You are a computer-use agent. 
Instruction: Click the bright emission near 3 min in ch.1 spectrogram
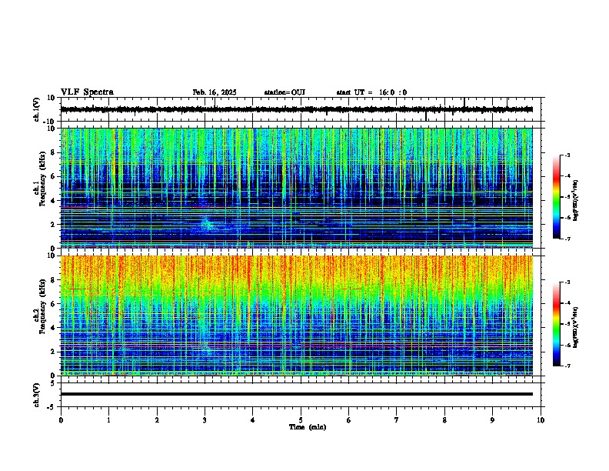pos(207,223)
